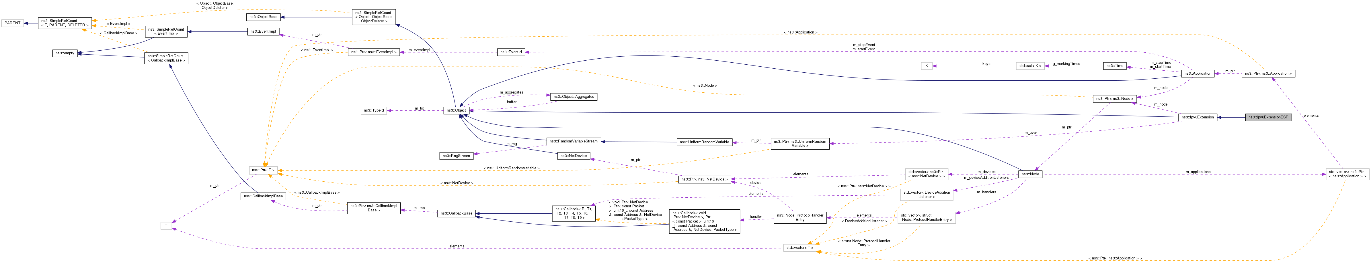Open the ns3::Ipv6ExtensionESP node
The image size is (1371, 262).
click(x=1268, y=117)
